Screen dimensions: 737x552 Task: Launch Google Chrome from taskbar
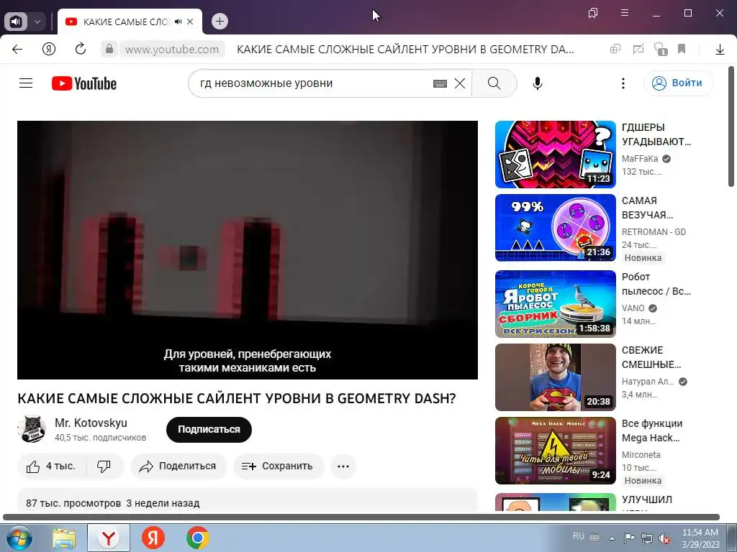coord(197,538)
